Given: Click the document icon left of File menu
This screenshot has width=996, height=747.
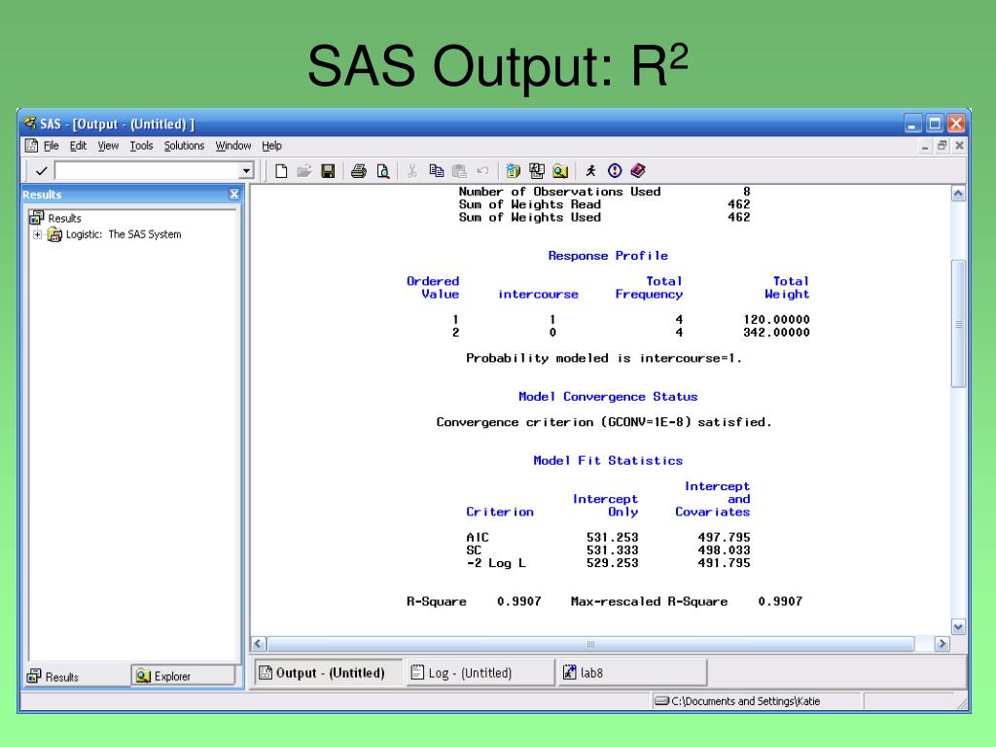Looking at the screenshot, I should [31, 146].
